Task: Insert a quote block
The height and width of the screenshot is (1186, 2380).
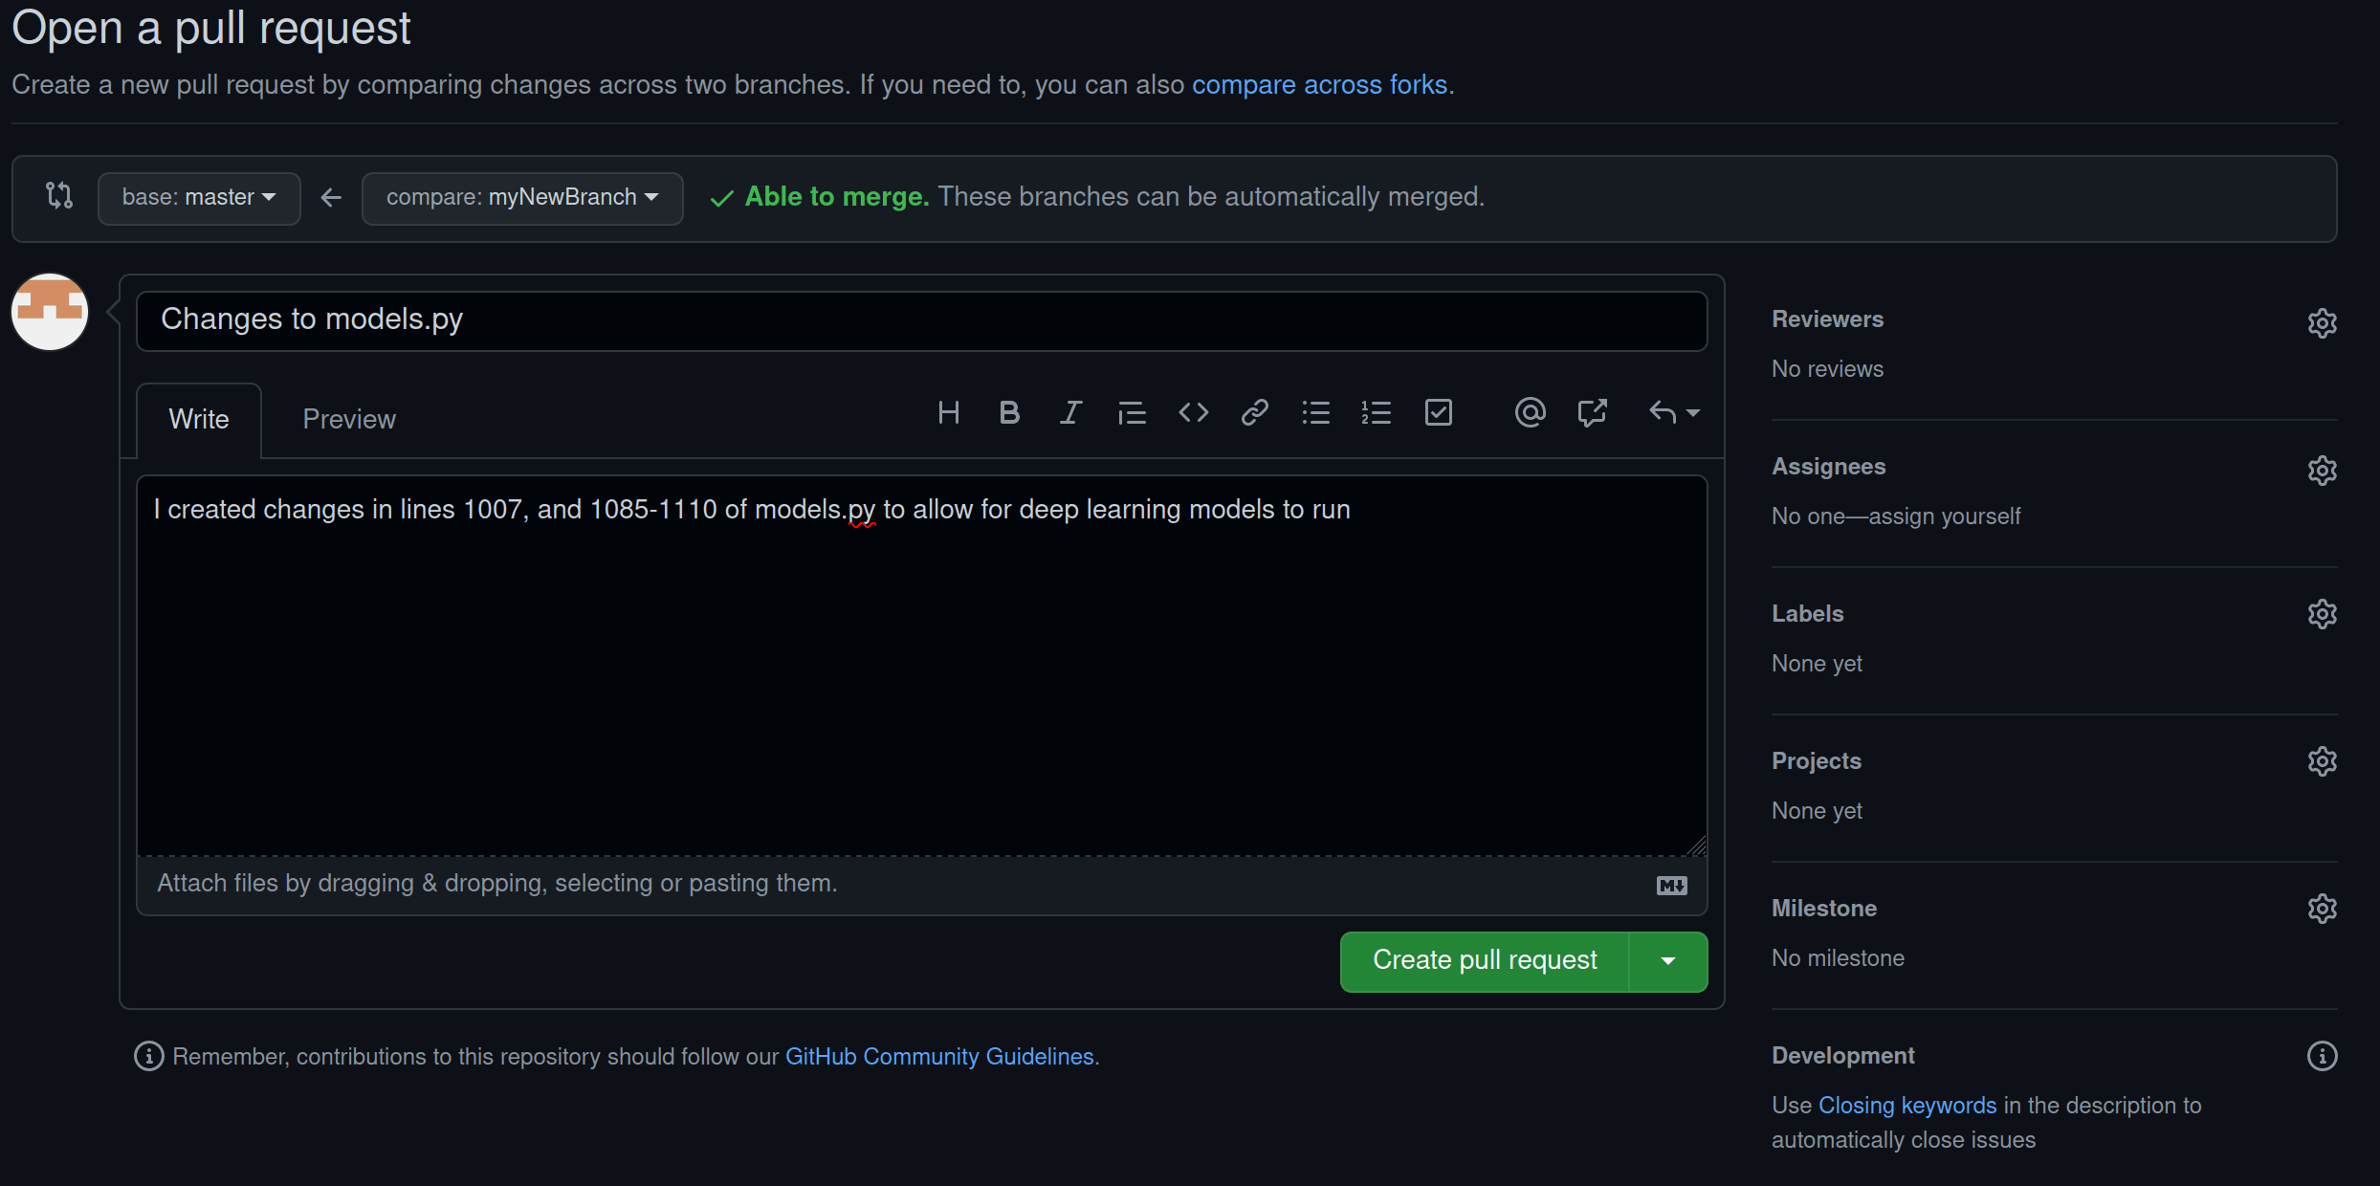Action: tap(1132, 413)
